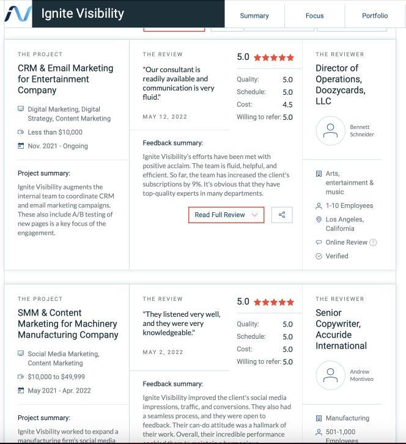Click the Verified checkmark icon
Image resolution: width=406 pixels, height=444 pixels.
tap(319, 256)
